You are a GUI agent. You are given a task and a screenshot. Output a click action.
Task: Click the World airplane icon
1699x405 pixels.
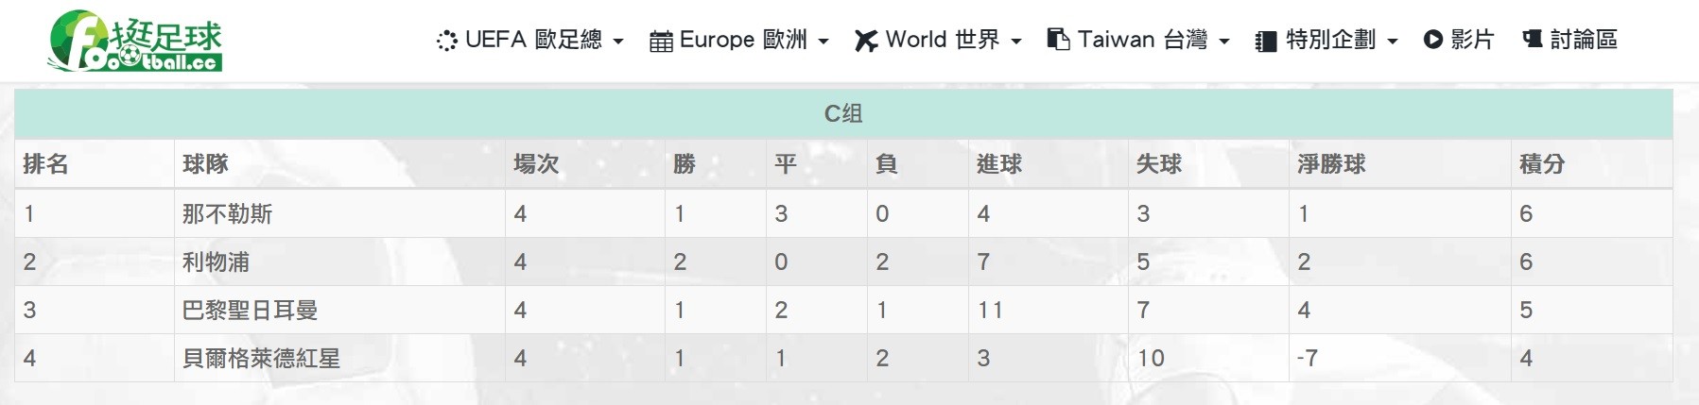866,41
